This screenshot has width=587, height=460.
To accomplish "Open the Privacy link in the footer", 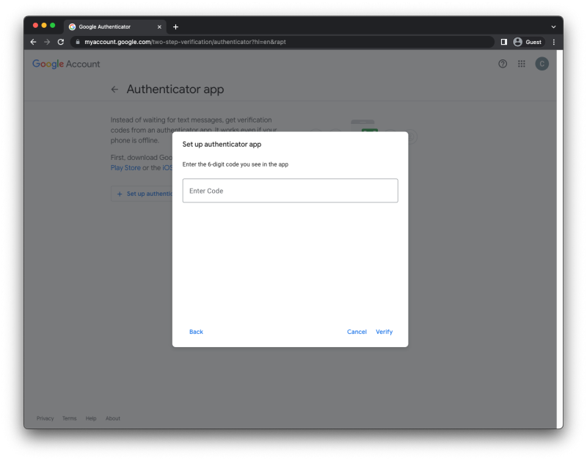I will tap(45, 418).
